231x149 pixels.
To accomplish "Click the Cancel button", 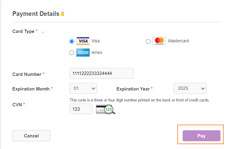I will point(31,136).
